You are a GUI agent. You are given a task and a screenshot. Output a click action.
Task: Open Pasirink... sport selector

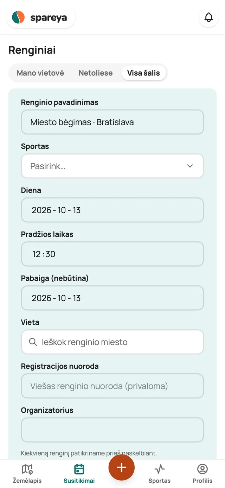click(x=112, y=166)
